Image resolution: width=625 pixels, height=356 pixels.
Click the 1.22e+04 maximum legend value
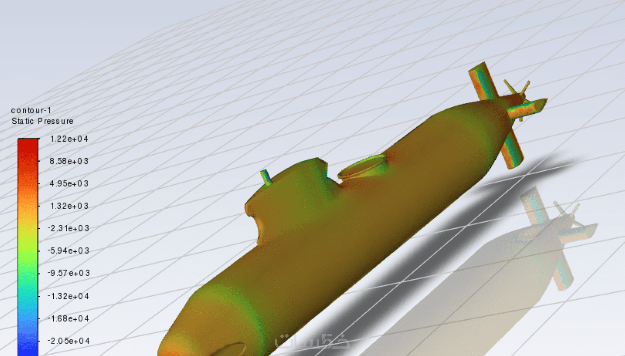click(69, 139)
